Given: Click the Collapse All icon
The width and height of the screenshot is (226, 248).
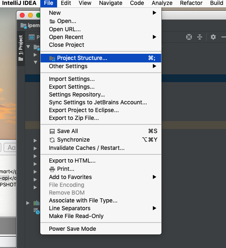Looking at the screenshot, I should point(200,37).
